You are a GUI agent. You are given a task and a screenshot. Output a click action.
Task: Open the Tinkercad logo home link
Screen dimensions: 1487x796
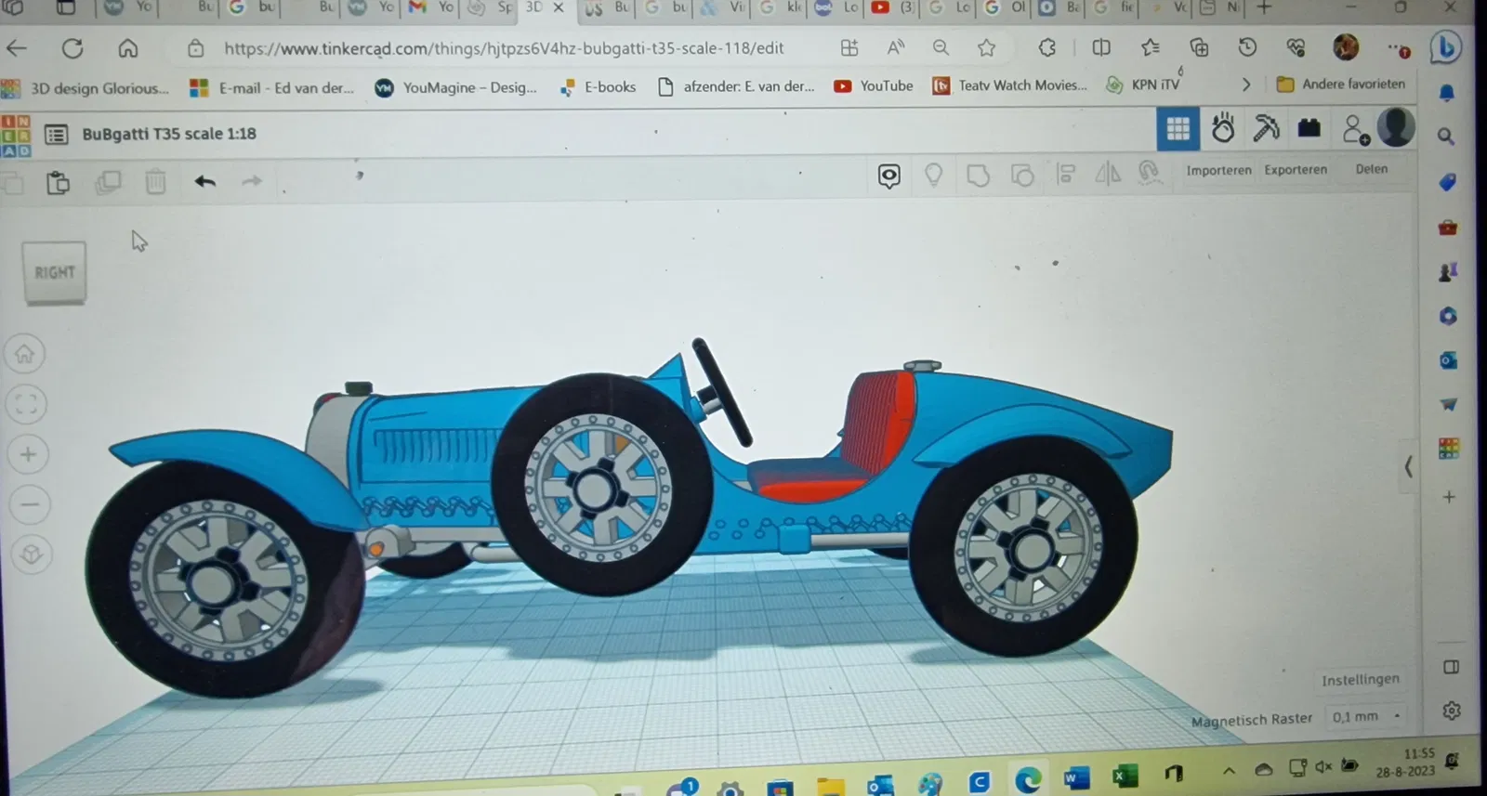tap(15, 136)
